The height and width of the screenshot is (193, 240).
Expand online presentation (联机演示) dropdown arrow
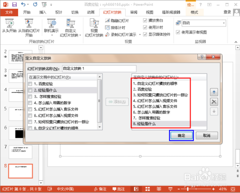click(x=51, y=35)
